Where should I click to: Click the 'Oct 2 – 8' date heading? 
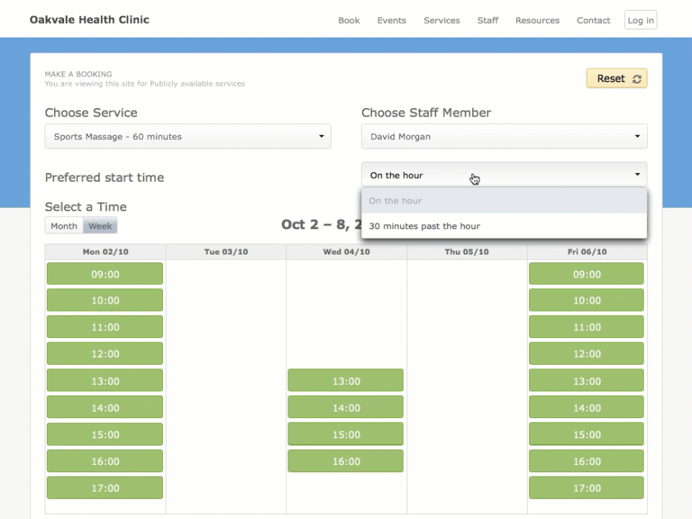[321, 225]
